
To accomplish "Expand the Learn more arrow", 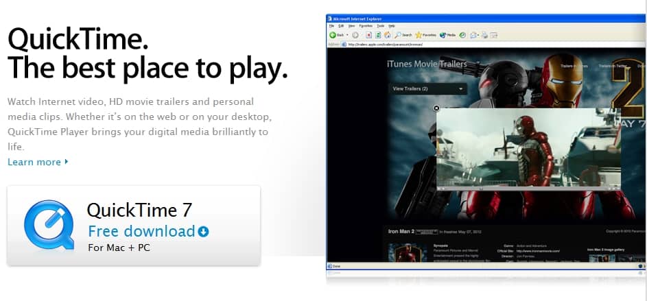I will [66, 162].
